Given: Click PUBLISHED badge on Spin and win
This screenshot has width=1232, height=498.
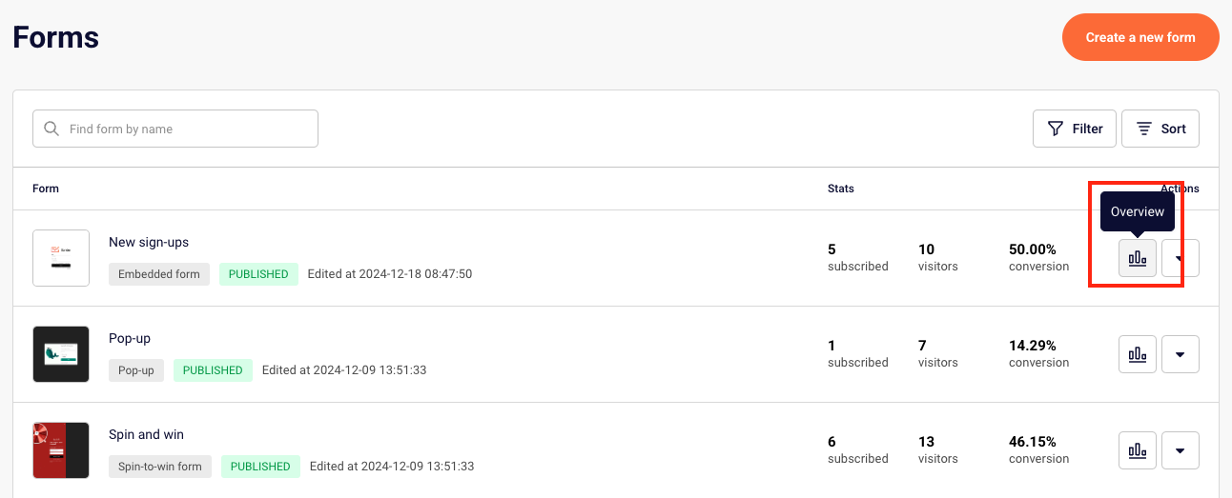Looking at the screenshot, I should point(260,467).
